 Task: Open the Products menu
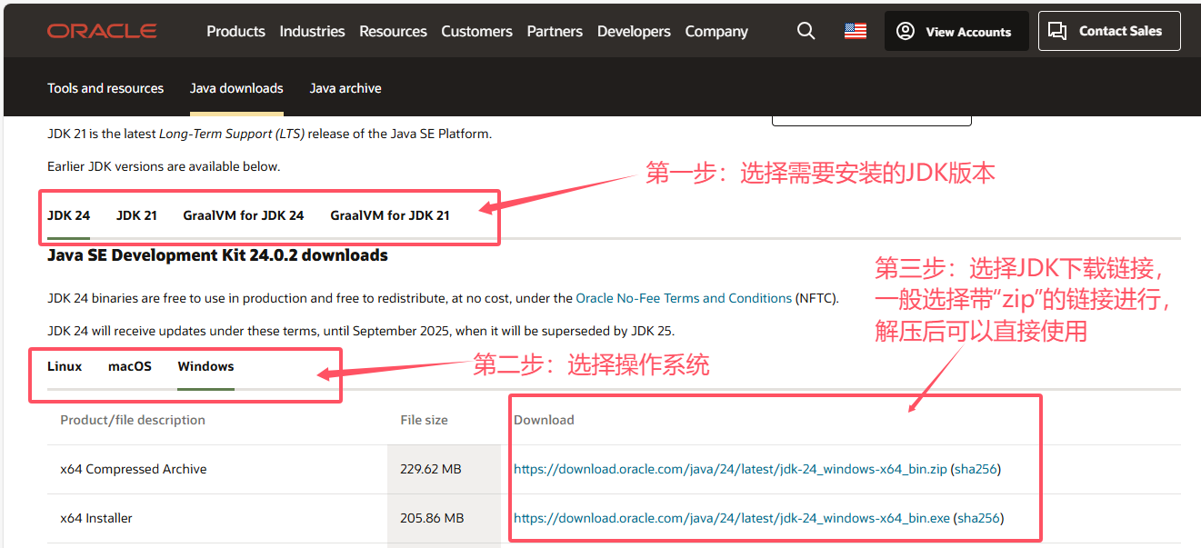click(x=235, y=31)
